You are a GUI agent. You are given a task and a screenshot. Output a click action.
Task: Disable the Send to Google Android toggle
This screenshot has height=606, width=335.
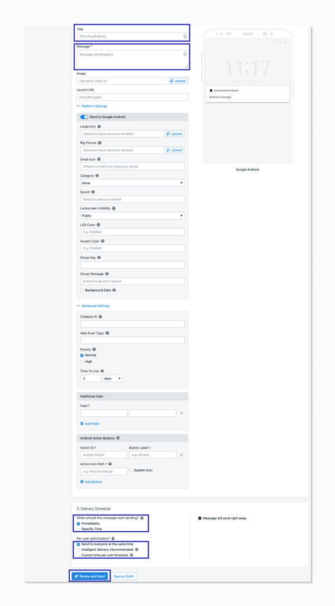click(84, 117)
